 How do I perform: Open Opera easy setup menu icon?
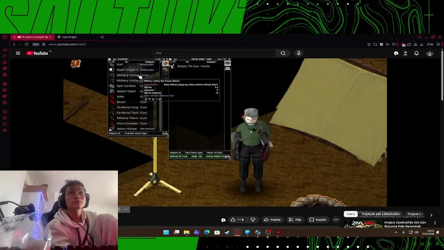click(x=438, y=44)
